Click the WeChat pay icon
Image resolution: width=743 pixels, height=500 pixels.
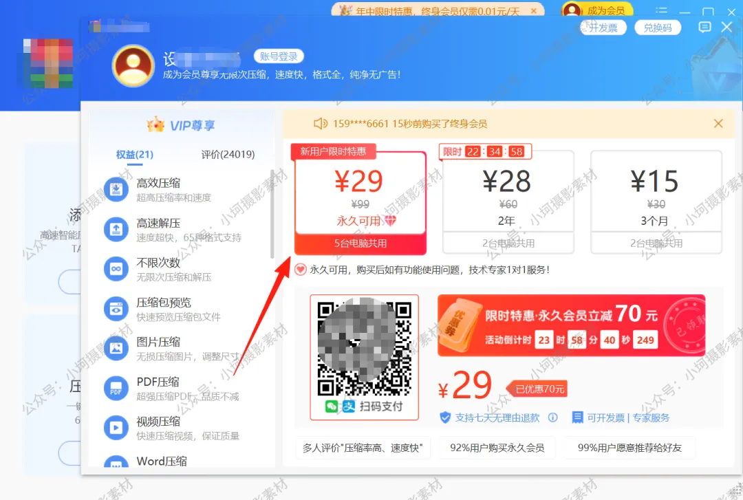pyautogui.click(x=331, y=406)
